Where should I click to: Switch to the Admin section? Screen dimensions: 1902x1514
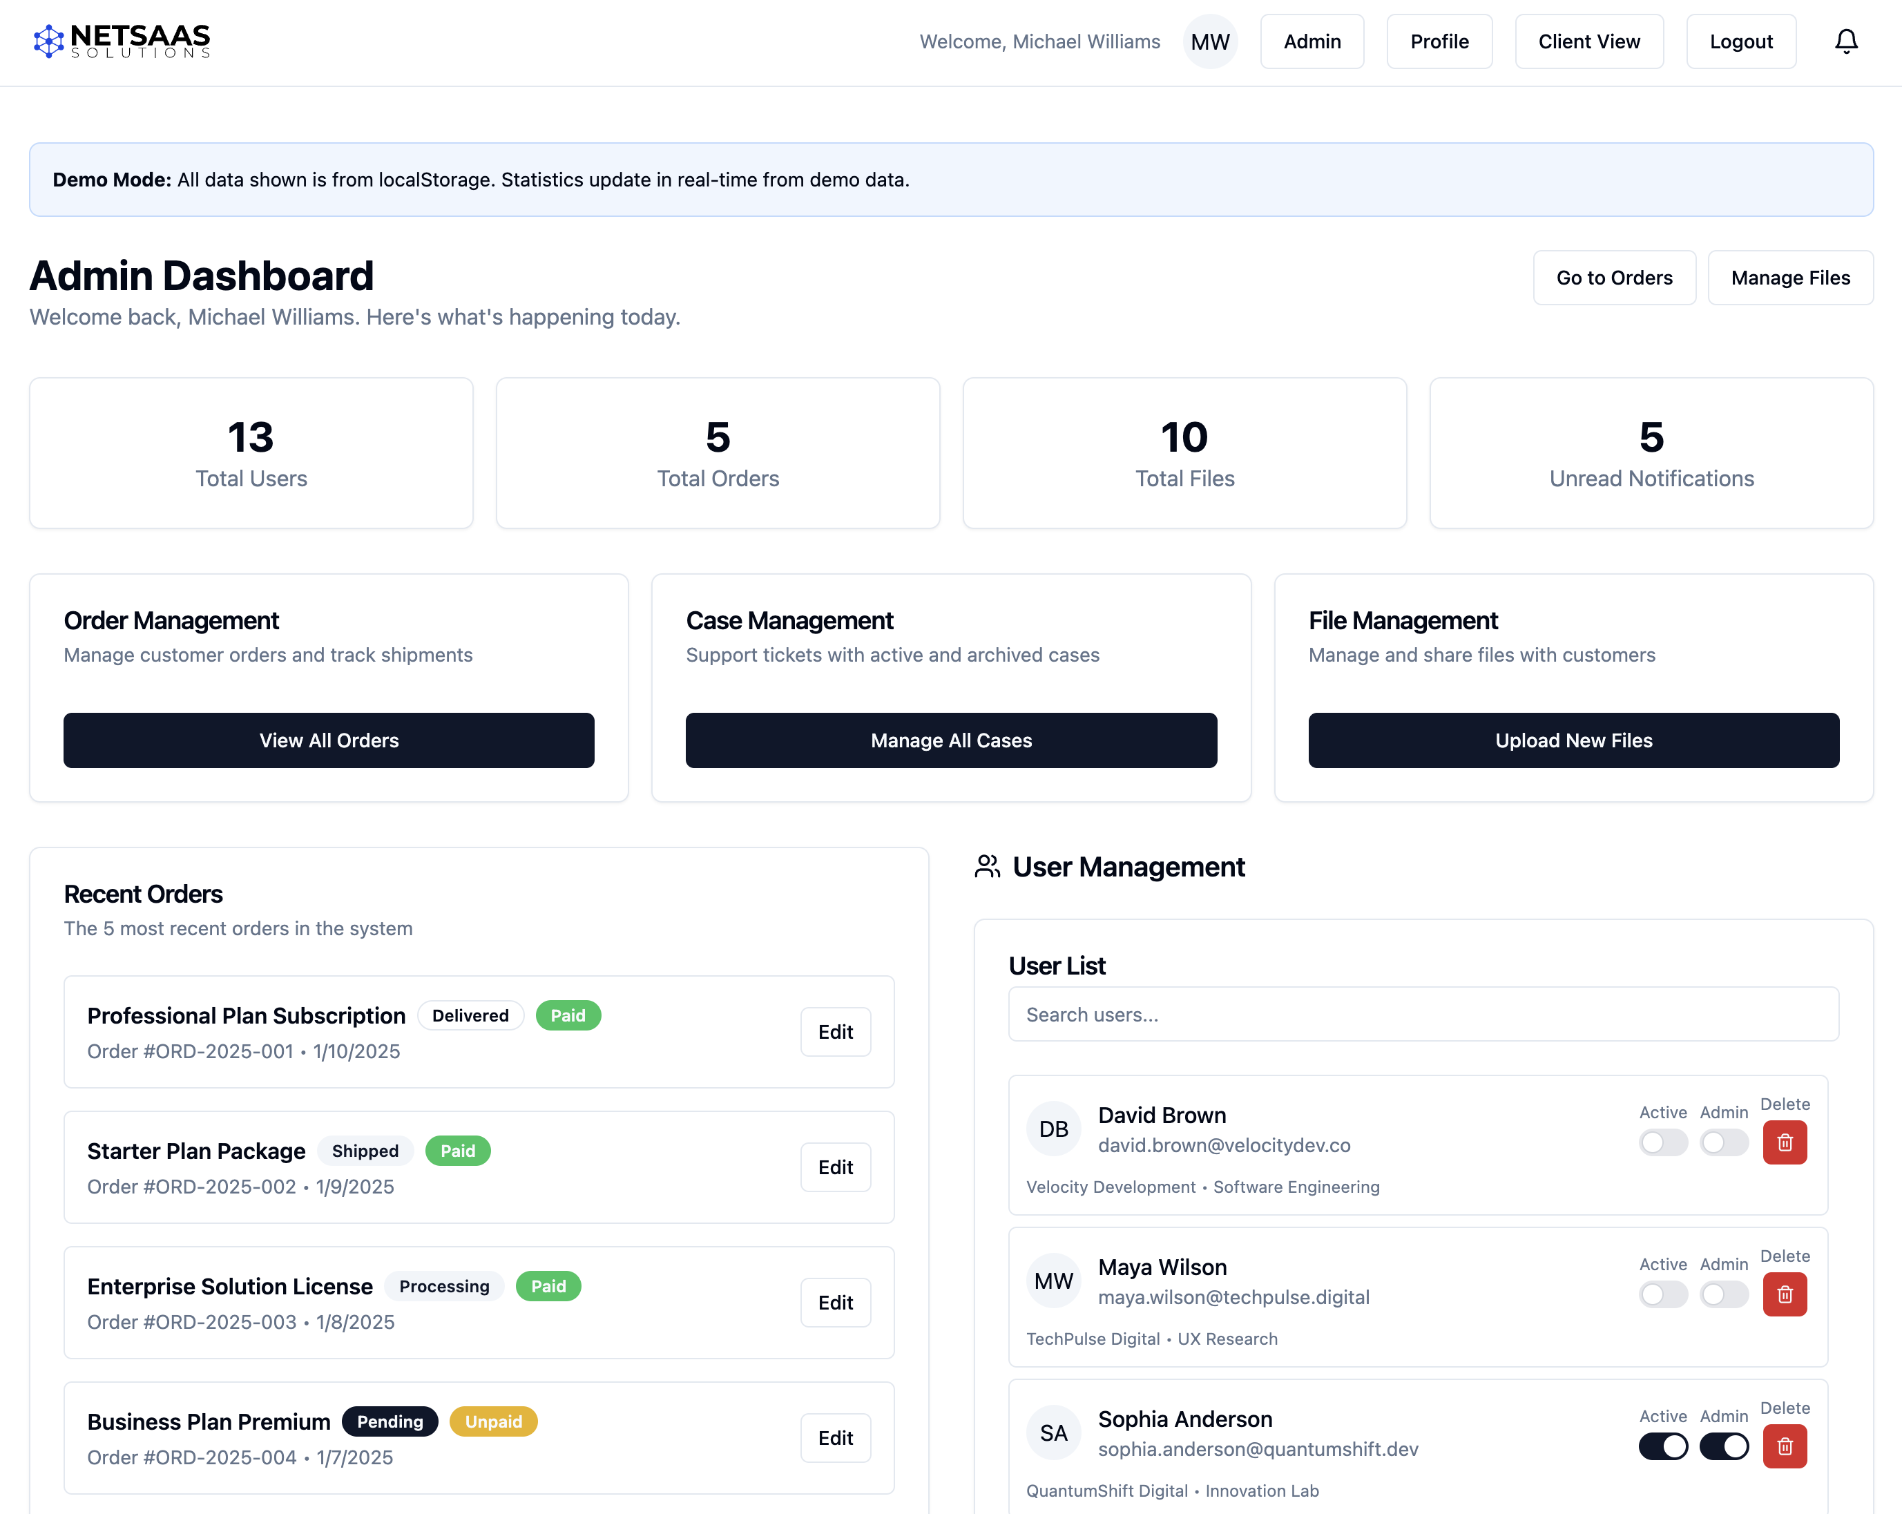1312,41
